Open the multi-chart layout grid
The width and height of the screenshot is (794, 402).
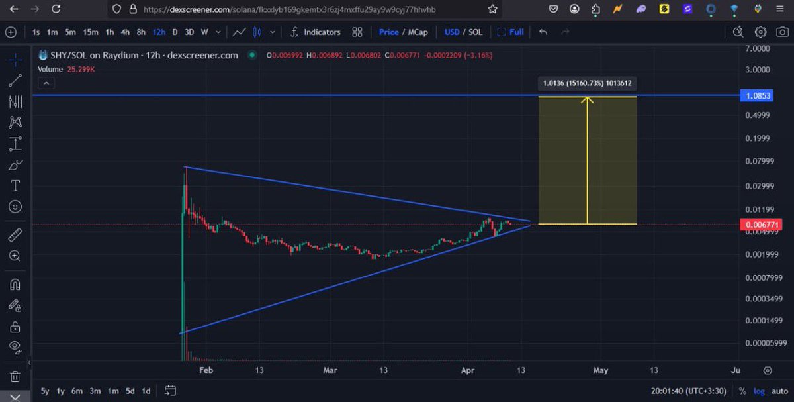click(x=357, y=32)
